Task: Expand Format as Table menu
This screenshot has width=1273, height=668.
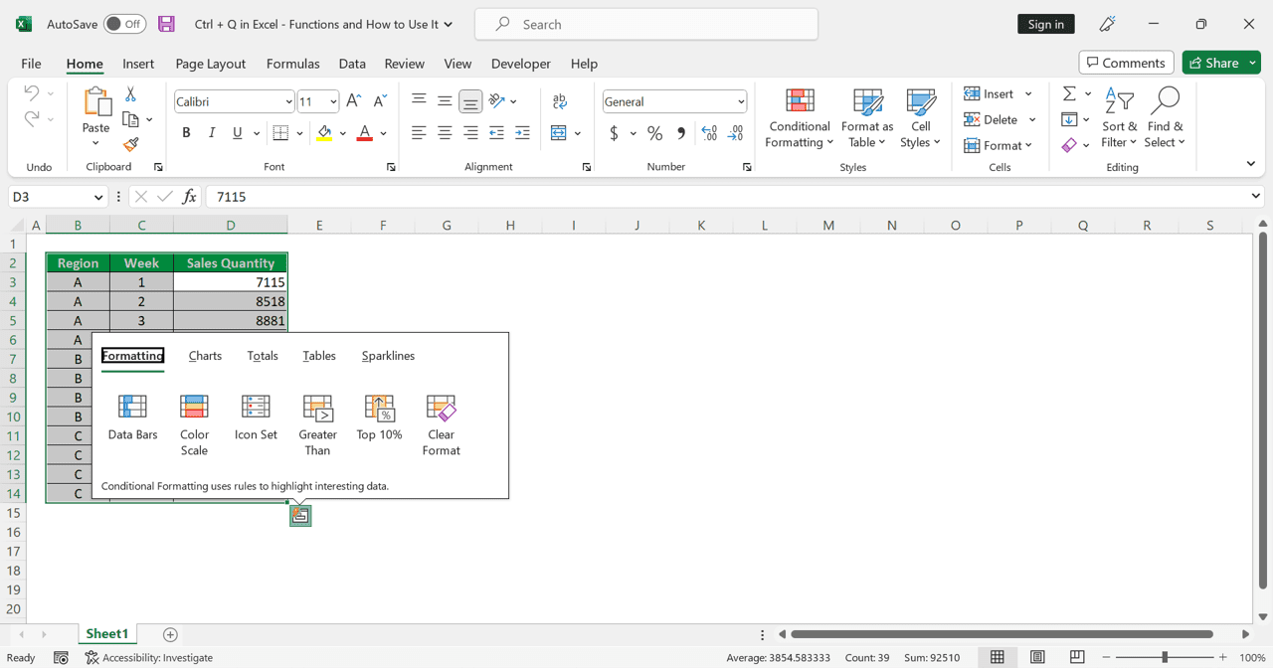Action: (867, 119)
